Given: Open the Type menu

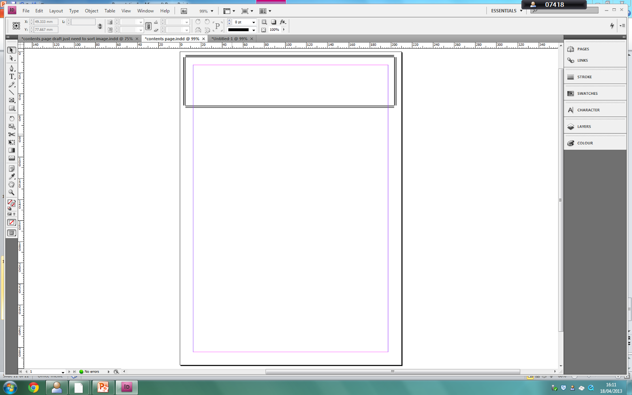Looking at the screenshot, I should pyautogui.click(x=74, y=11).
